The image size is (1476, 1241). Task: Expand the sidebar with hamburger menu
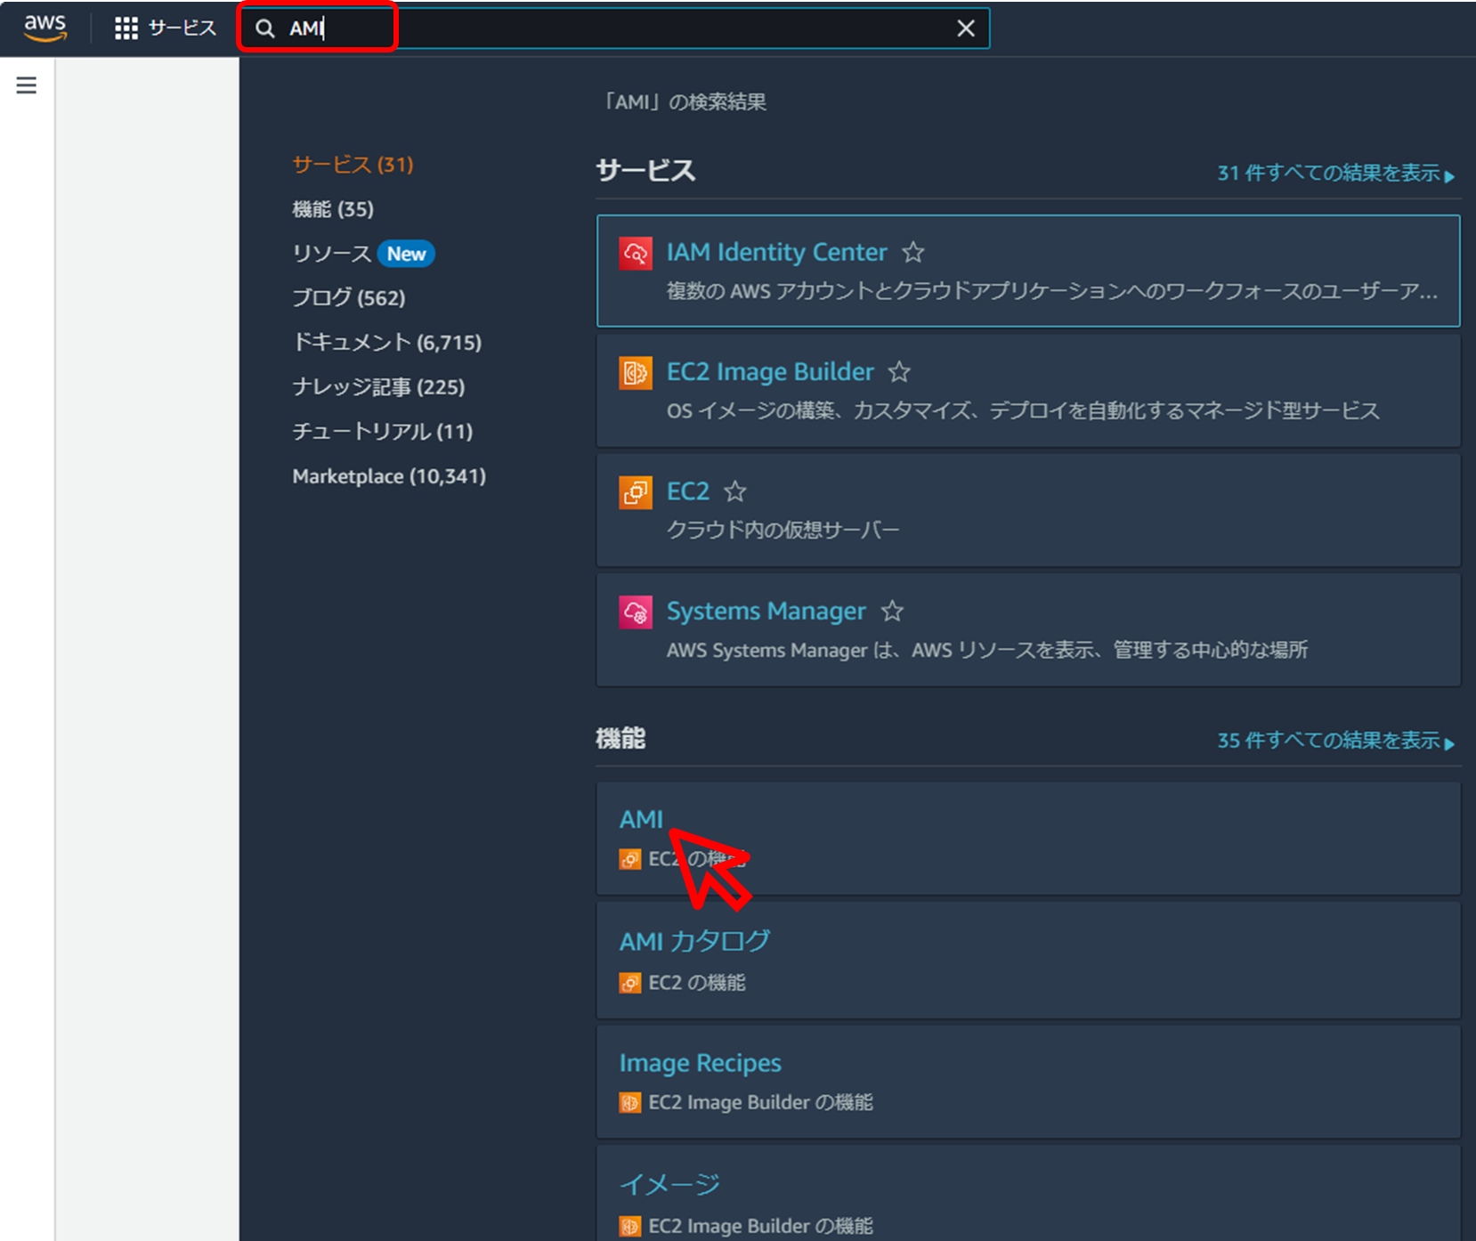(26, 85)
